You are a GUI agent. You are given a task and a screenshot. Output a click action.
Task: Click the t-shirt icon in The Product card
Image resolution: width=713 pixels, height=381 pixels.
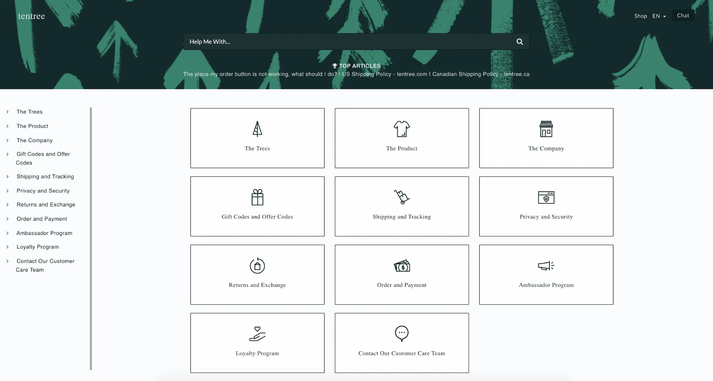click(402, 129)
